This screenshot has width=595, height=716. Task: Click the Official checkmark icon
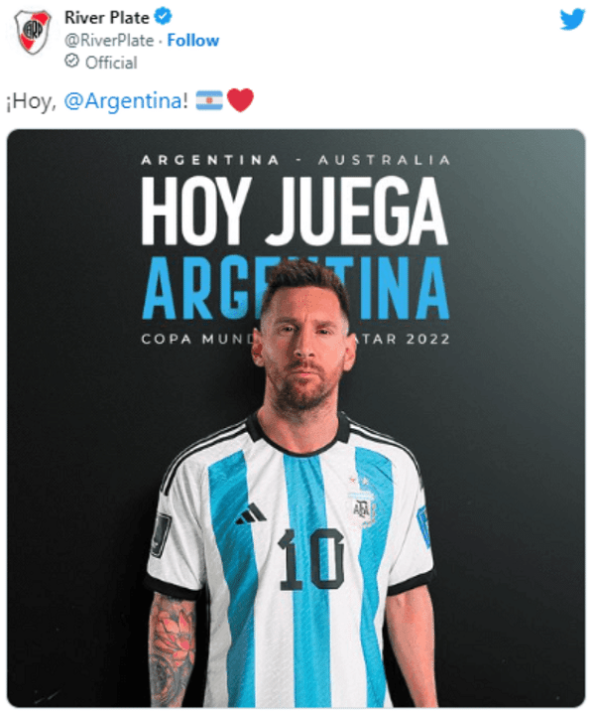(72, 61)
